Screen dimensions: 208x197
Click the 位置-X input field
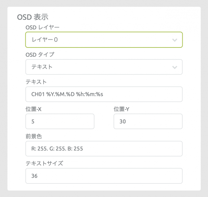[60, 122]
